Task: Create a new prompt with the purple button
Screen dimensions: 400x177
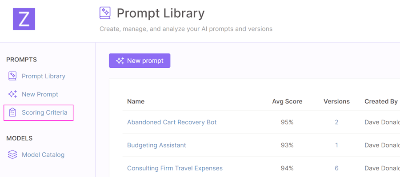Action: (x=140, y=61)
